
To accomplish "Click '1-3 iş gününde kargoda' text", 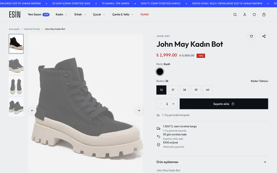I will [176, 115].
